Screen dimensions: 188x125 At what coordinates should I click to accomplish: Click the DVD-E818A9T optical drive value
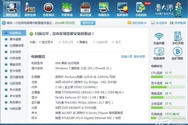click(76, 107)
